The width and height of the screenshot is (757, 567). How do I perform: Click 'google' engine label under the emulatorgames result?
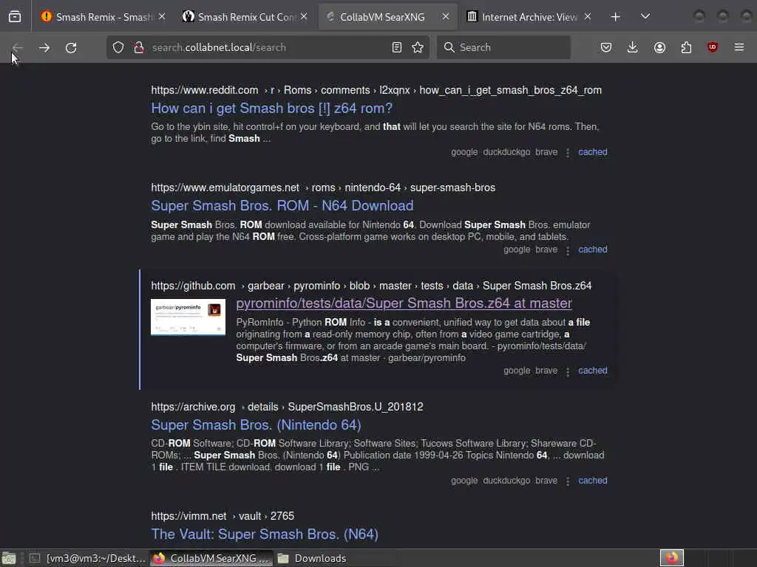click(x=517, y=250)
